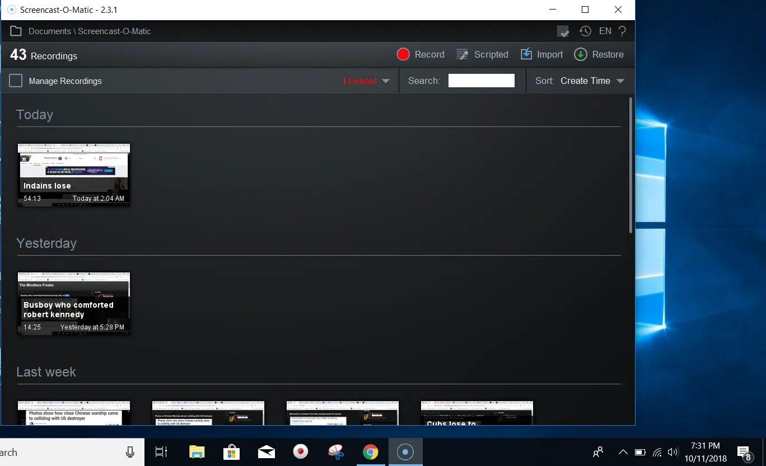Open Microsoft Store from the taskbar
This screenshot has height=466, width=766.
(x=231, y=452)
